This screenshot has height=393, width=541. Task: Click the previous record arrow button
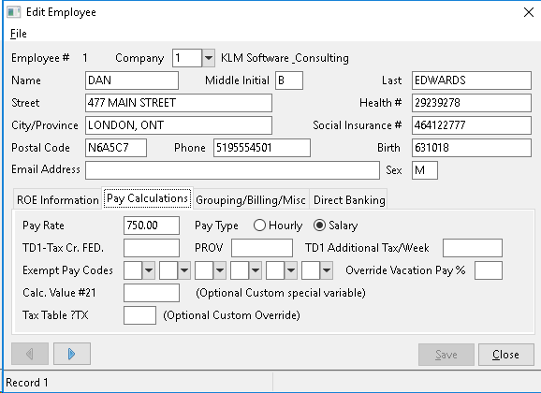tap(30, 354)
